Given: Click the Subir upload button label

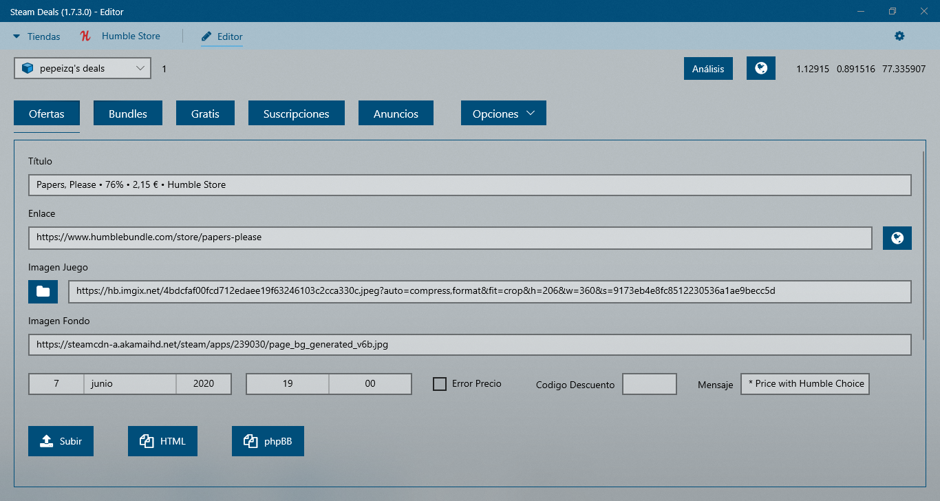Looking at the screenshot, I should point(71,441).
